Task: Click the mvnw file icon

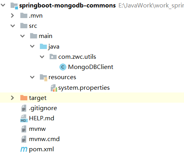Action: coord(24,129)
